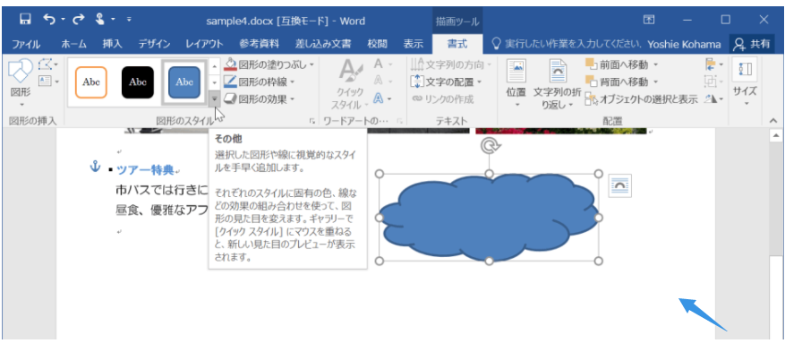Click the 前面へ移動 button
The height and width of the screenshot is (352, 785).
click(x=617, y=64)
